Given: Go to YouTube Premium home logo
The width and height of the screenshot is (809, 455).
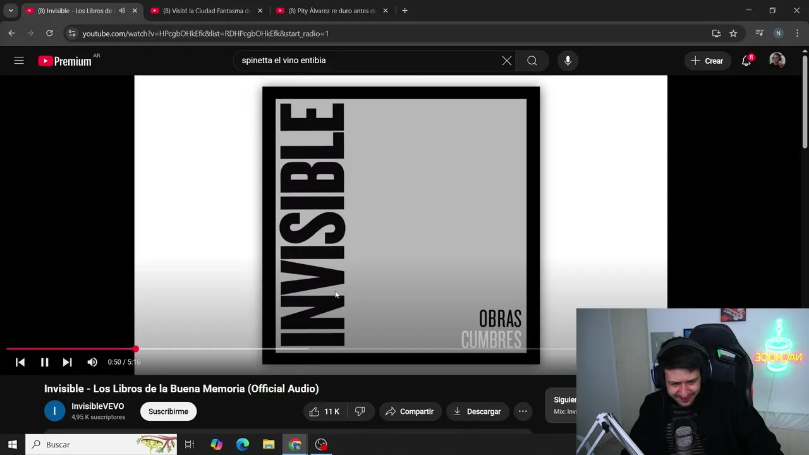Looking at the screenshot, I should 64,61.
